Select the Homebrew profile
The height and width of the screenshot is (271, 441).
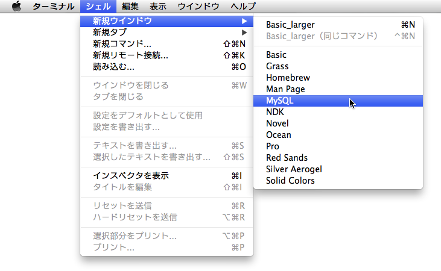pyautogui.click(x=338, y=78)
